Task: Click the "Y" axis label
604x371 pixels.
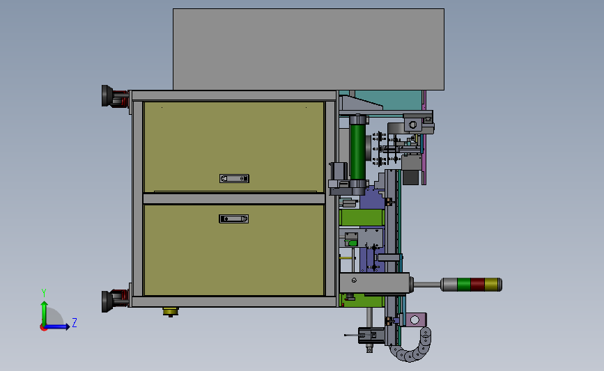Action: 43,293
